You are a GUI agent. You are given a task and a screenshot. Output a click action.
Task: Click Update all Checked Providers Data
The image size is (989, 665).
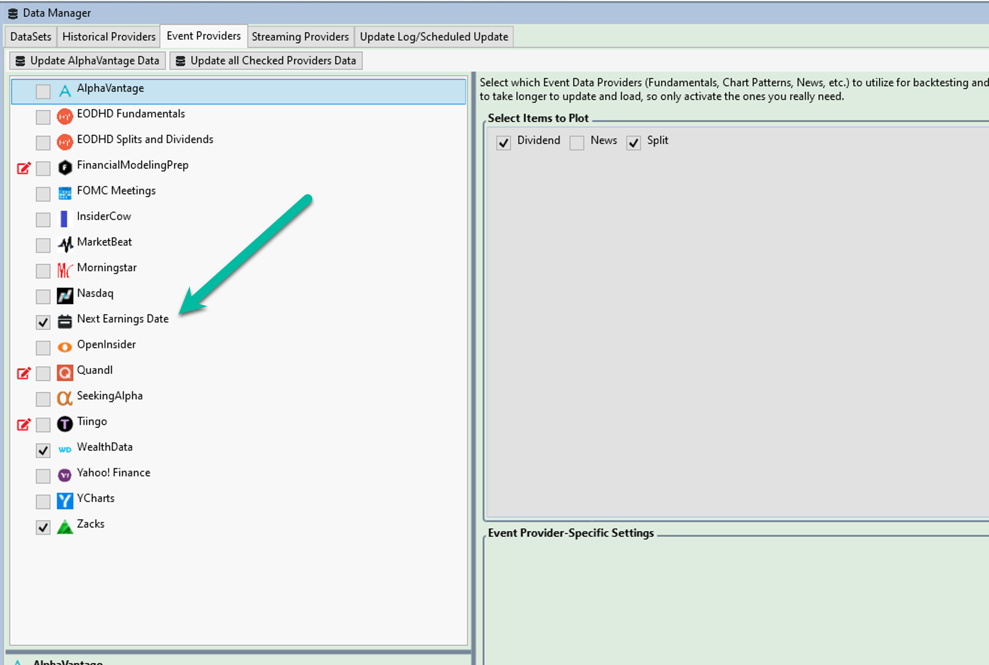(266, 60)
